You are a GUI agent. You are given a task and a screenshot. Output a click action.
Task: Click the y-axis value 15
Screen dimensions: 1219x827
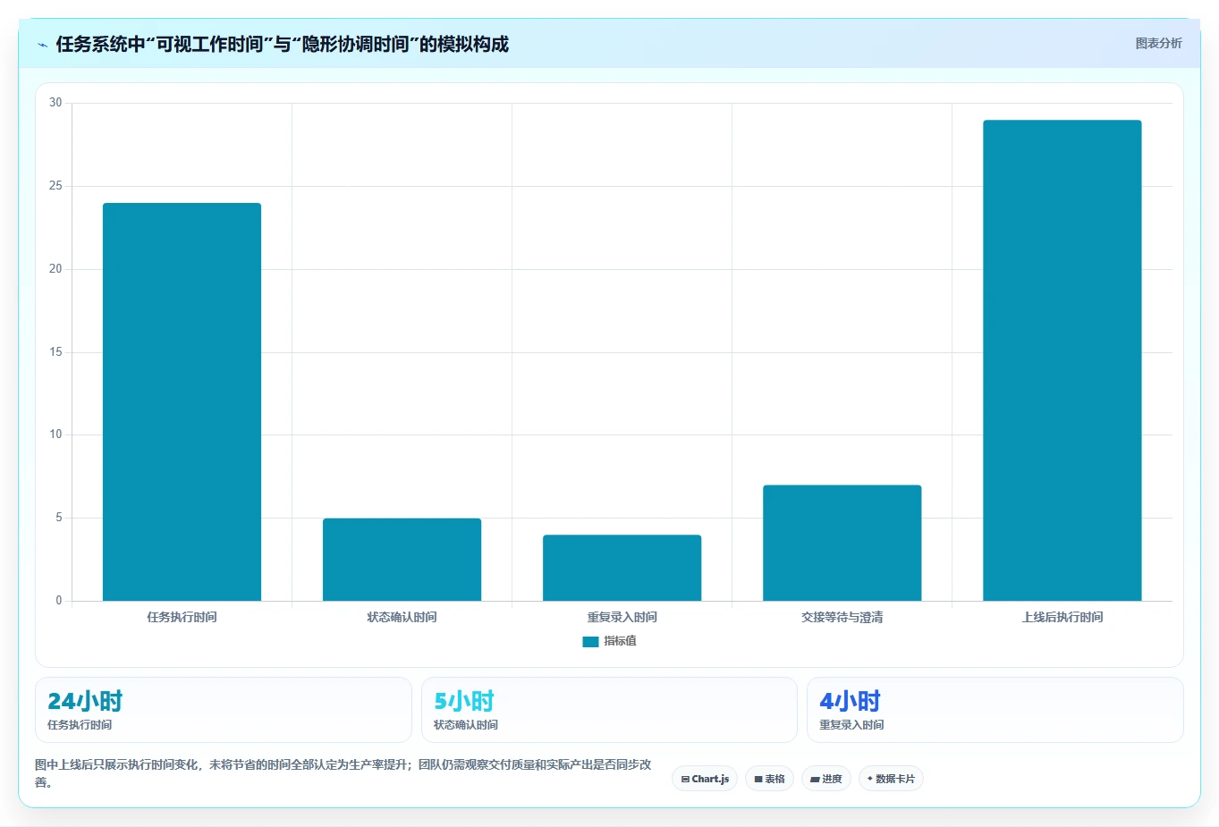[x=55, y=352]
